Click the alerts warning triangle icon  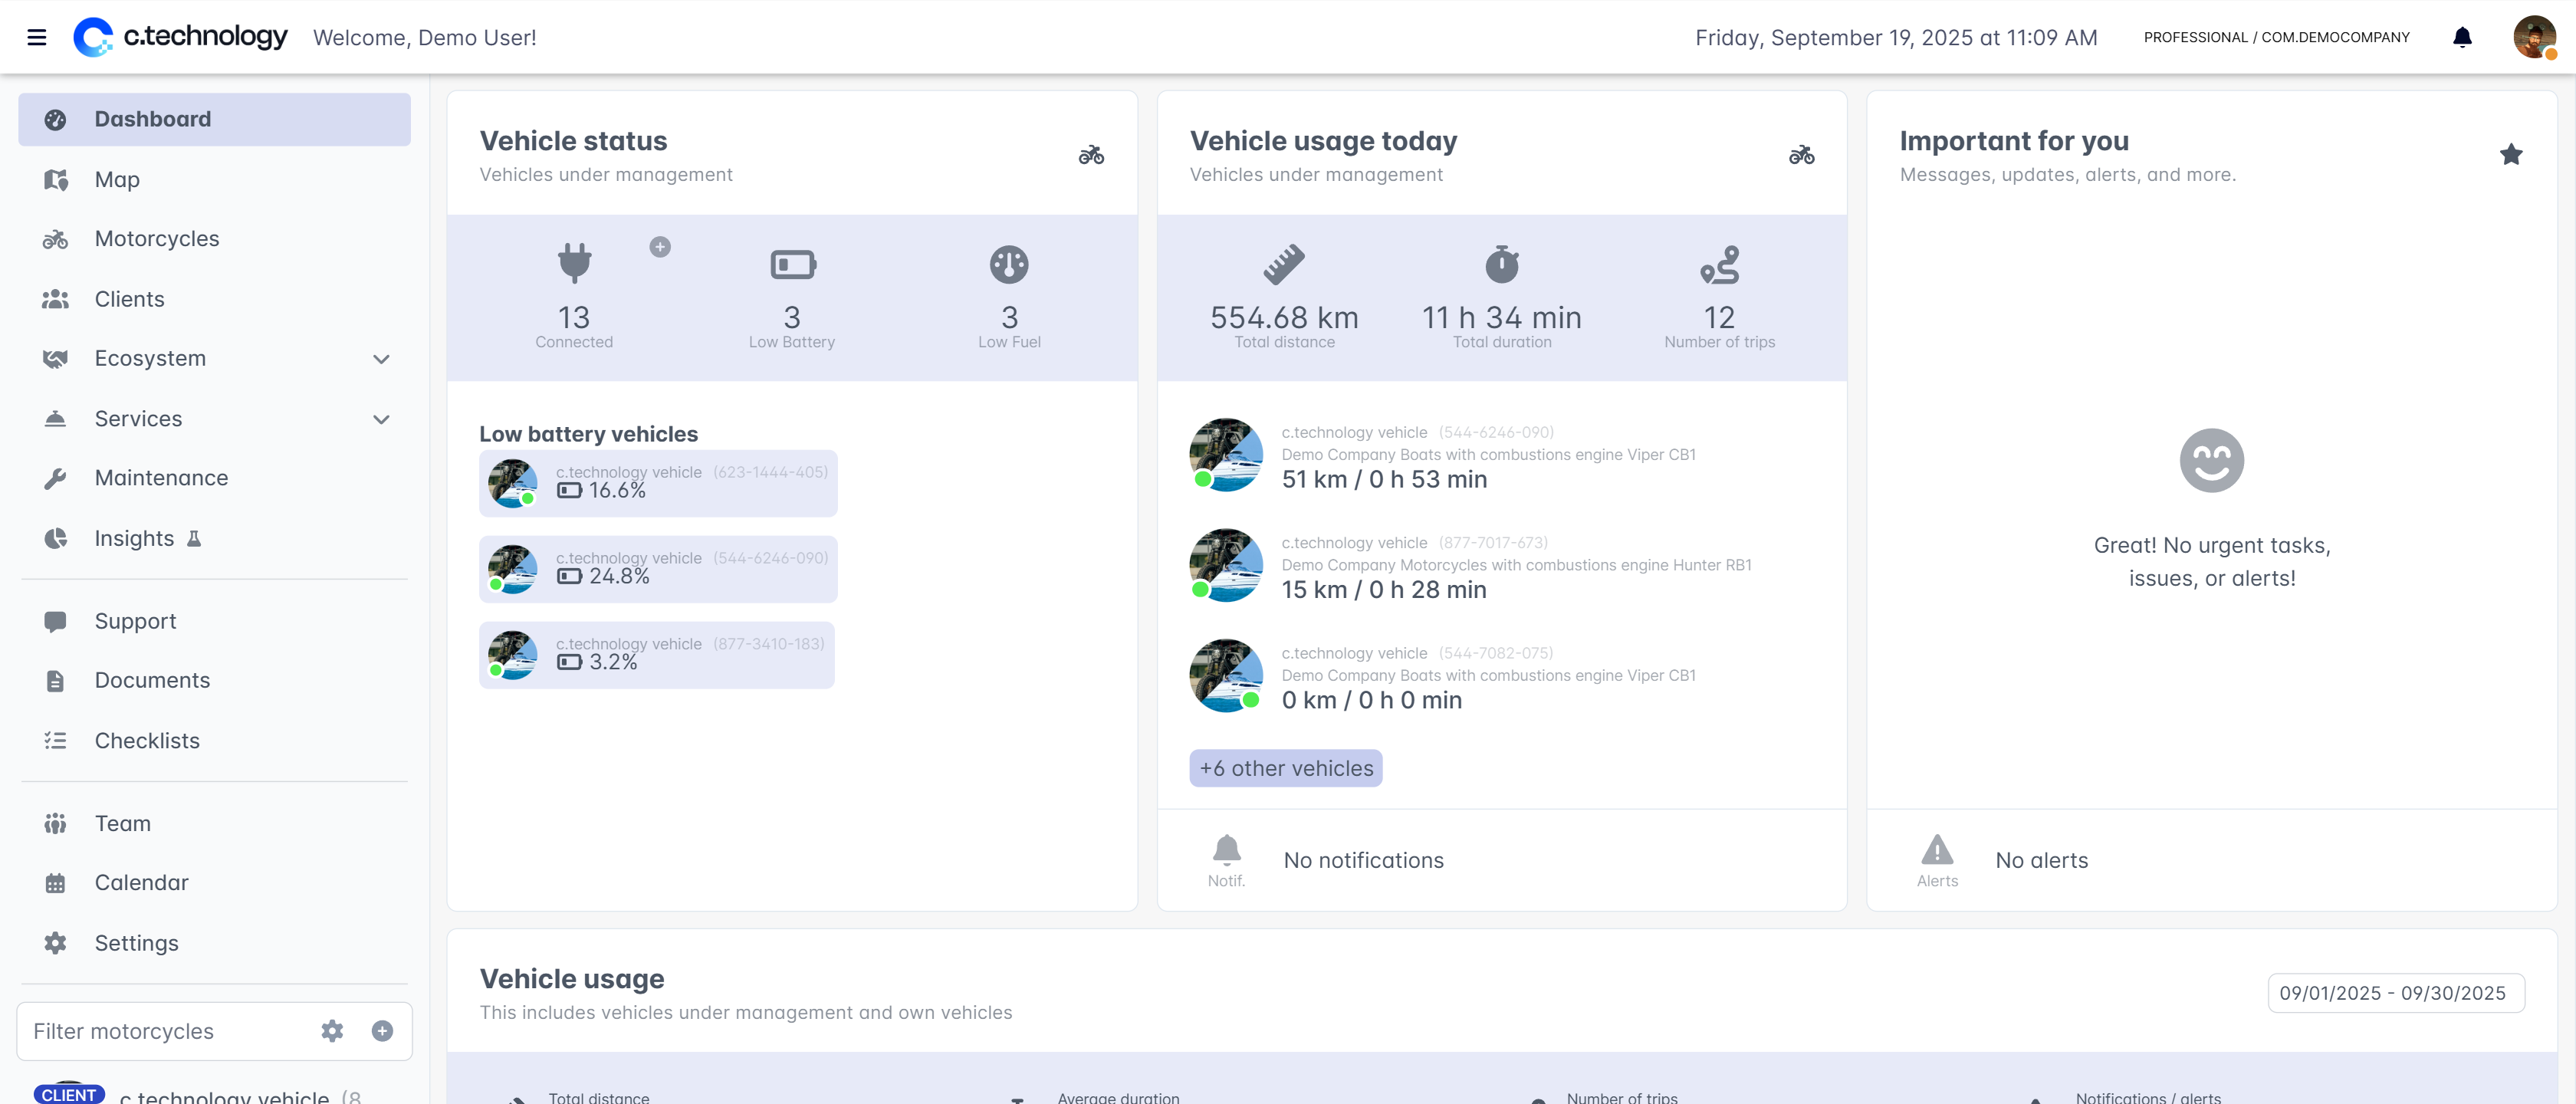pyautogui.click(x=1937, y=850)
